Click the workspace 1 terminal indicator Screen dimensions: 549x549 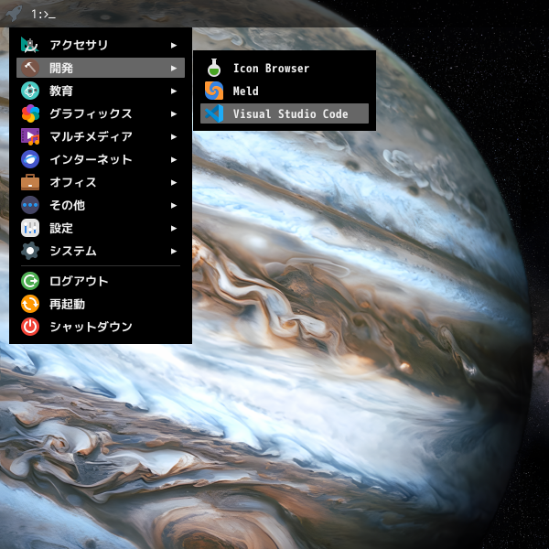[43, 15]
